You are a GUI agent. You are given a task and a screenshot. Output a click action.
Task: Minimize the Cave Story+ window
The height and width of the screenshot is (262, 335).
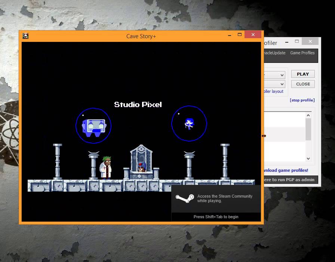tap(230, 35)
